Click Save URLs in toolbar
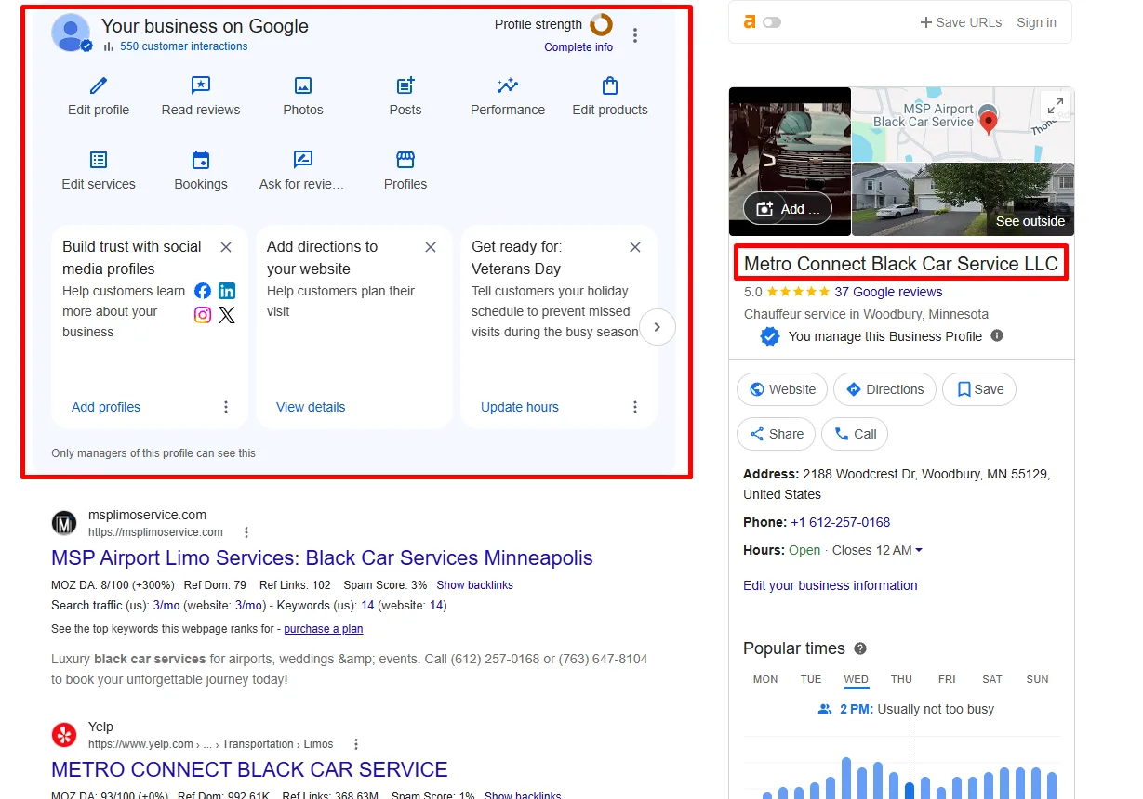The width and height of the screenshot is (1143, 799). pos(961,22)
